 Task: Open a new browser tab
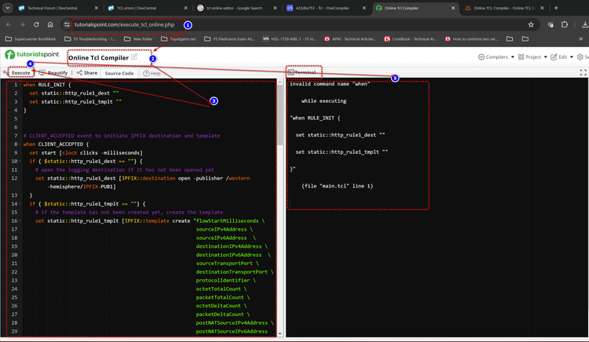tap(556, 8)
